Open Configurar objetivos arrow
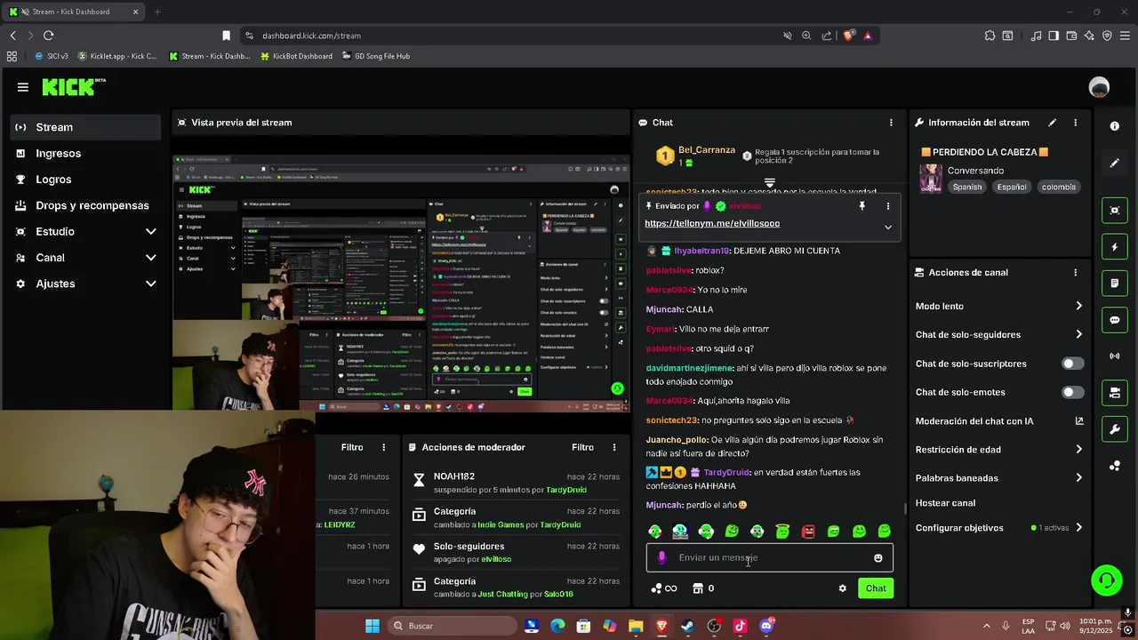Image resolution: width=1138 pixels, height=640 pixels. click(1078, 528)
